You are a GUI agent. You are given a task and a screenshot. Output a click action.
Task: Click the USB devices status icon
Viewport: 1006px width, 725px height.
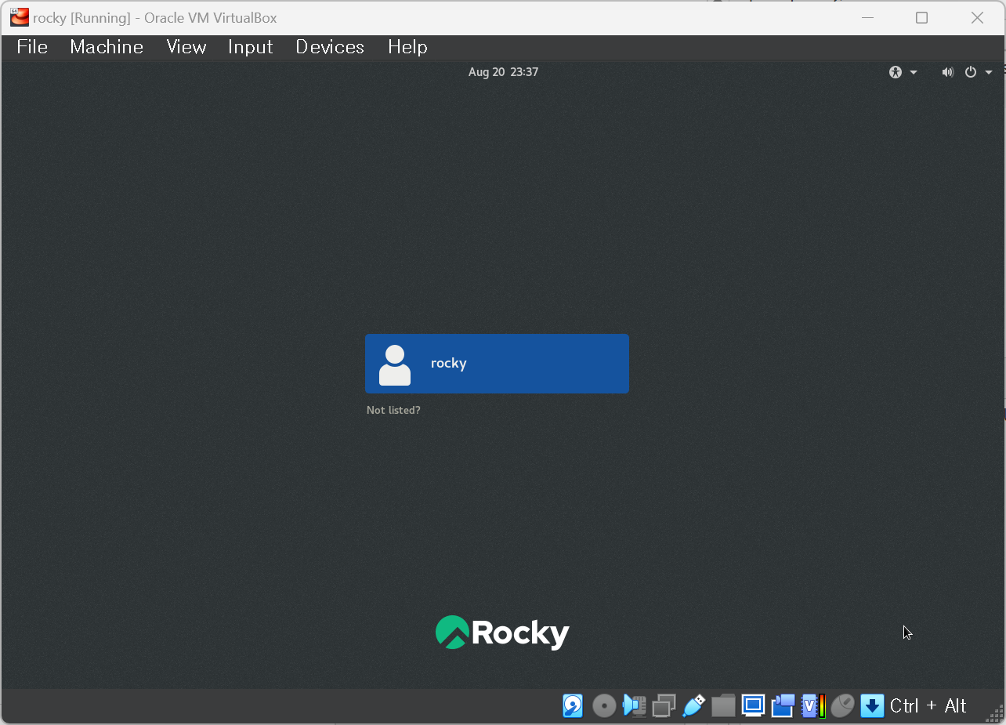(x=693, y=705)
